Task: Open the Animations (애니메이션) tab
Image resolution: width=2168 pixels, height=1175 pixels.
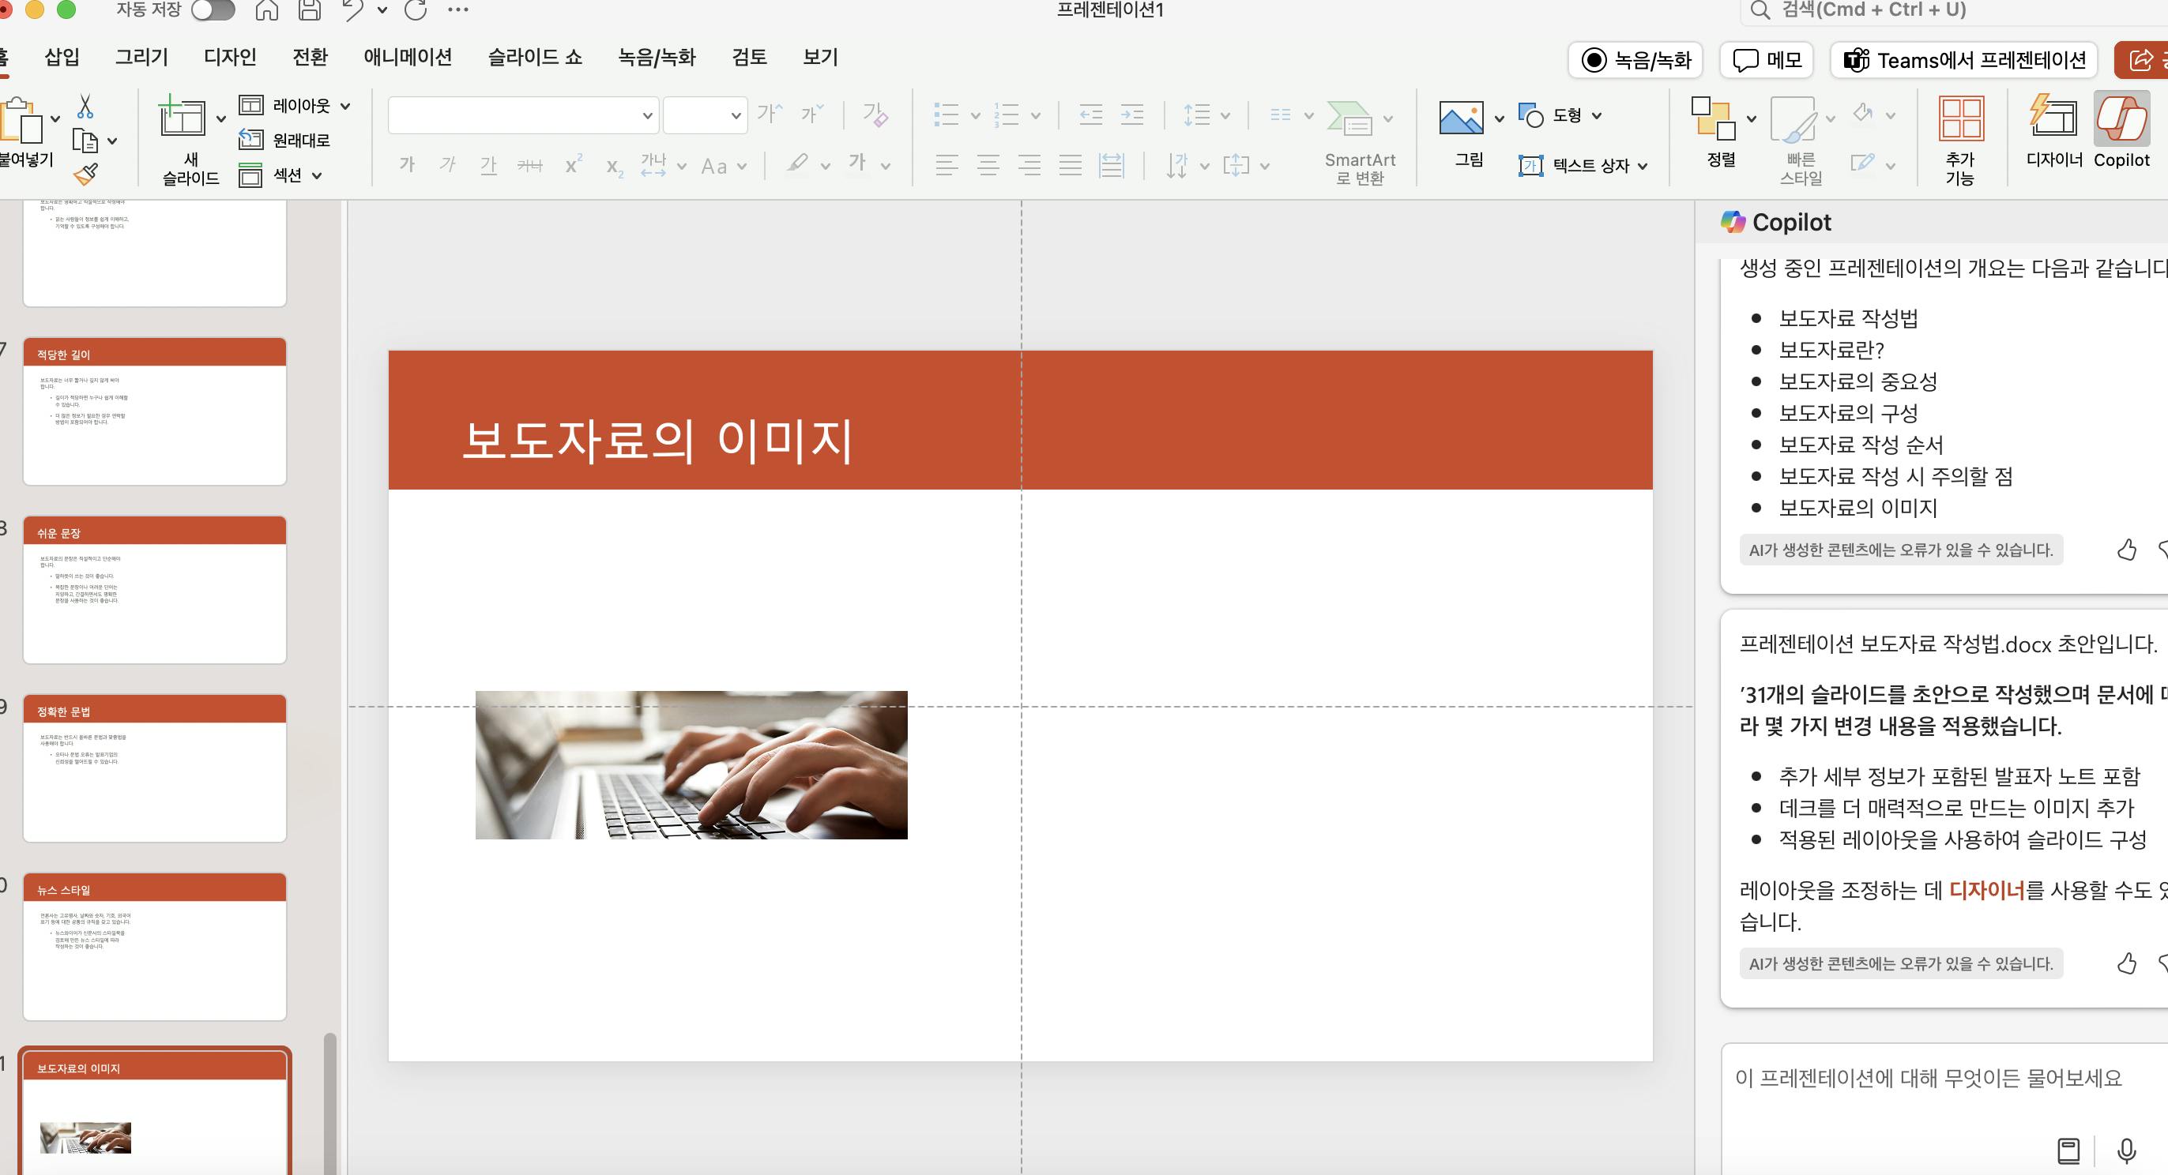Action: coord(408,57)
